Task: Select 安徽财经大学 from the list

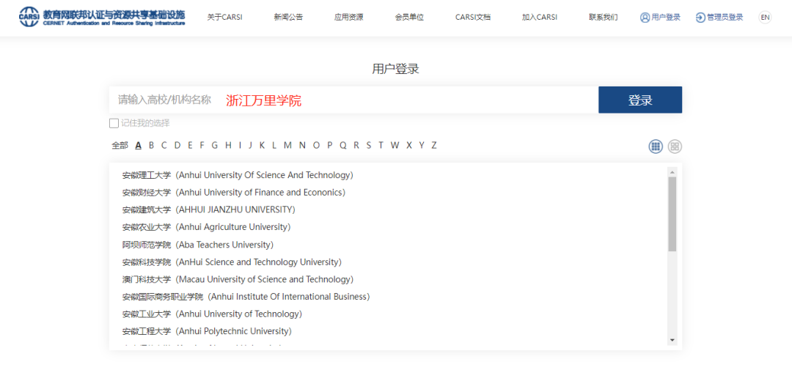Action: coord(233,192)
